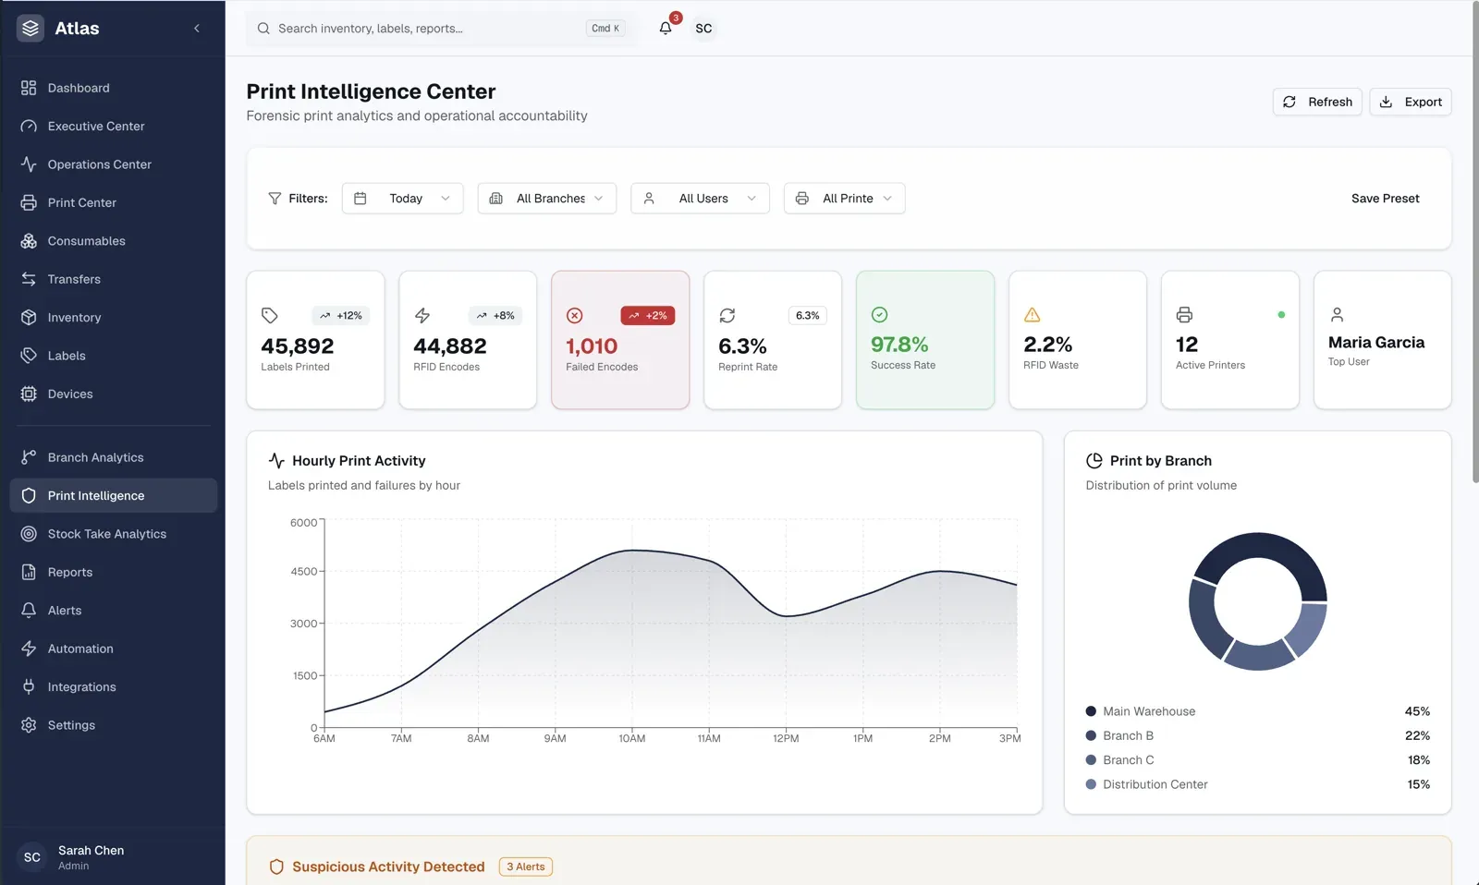Image resolution: width=1479 pixels, height=885 pixels.
Task: Export the print report
Action: click(1411, 102)
